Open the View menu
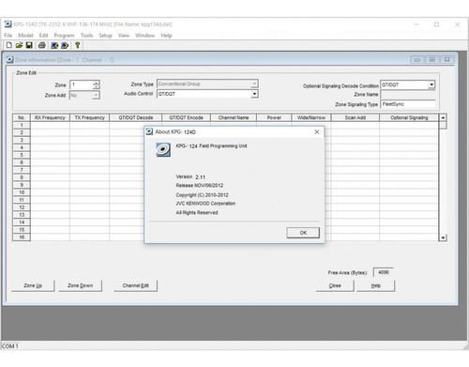This screenshot has height=367, width=469. point(124,36)
